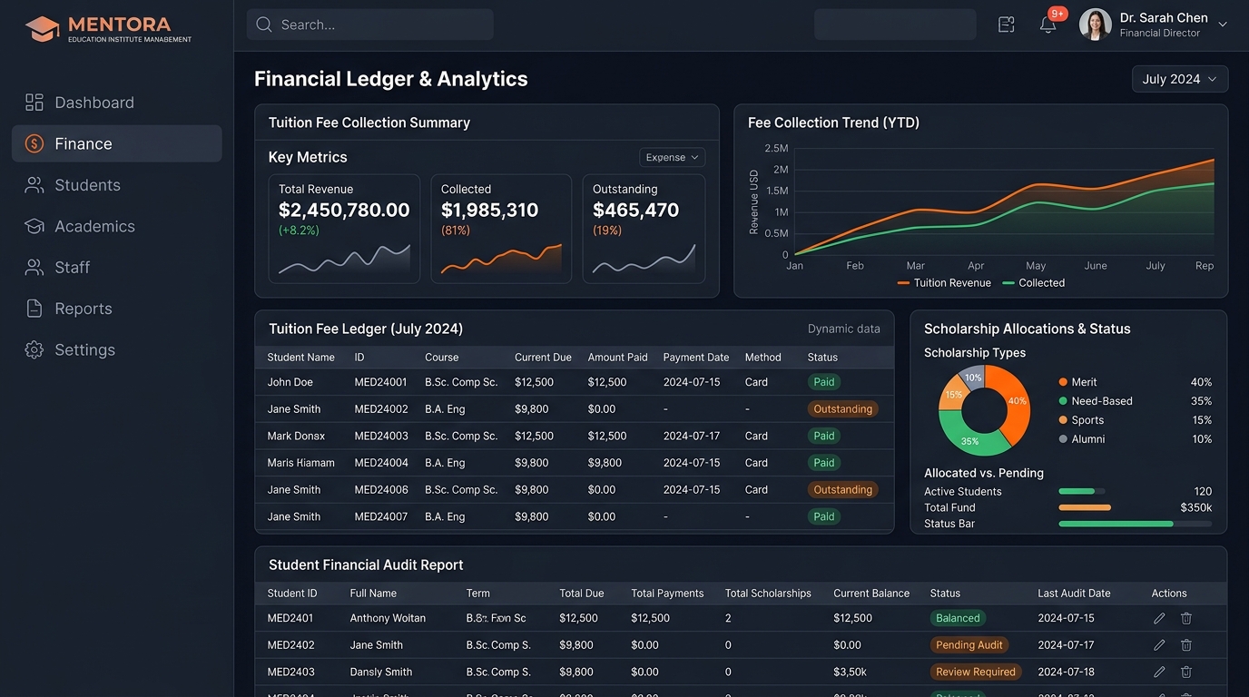Click the Mentora graduation cap logo

tap(42, 28)
